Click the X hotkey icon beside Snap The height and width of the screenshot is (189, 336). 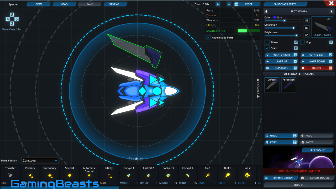(296, 48)
